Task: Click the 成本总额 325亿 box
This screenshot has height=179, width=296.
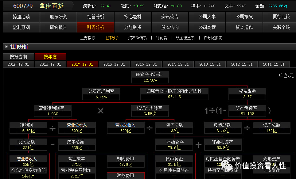Action: tap(77, 145)
